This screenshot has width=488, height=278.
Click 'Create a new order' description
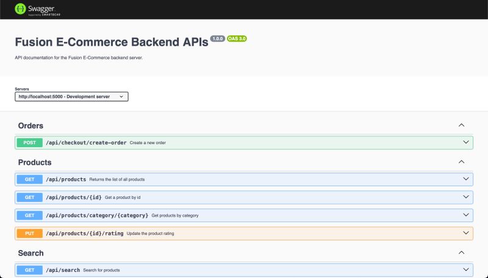point(148,143)
